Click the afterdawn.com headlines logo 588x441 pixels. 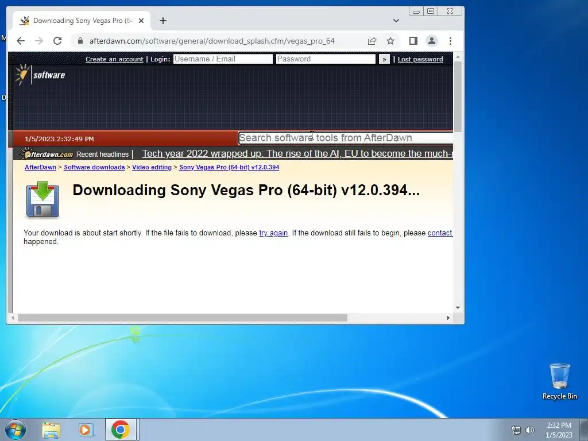47,154
